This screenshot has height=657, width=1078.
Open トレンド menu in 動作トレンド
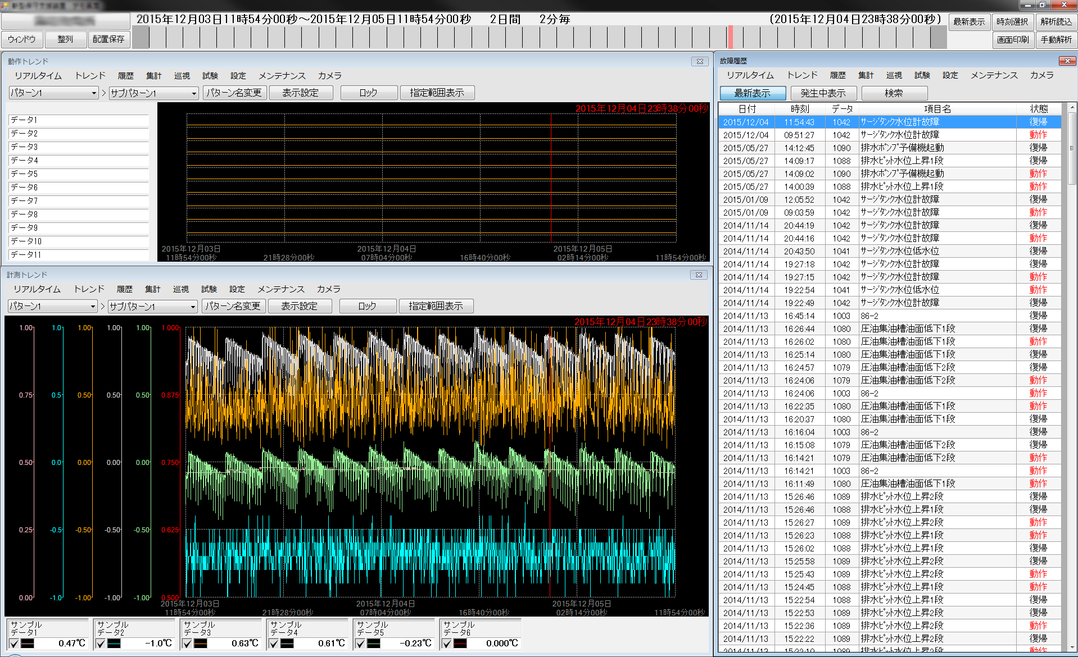point(90,76)
